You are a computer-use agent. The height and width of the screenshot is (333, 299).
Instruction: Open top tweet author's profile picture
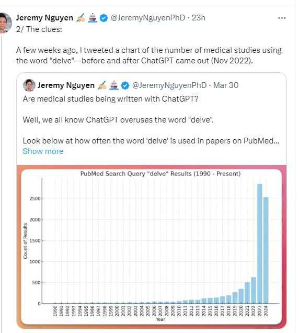coord(5,23)
